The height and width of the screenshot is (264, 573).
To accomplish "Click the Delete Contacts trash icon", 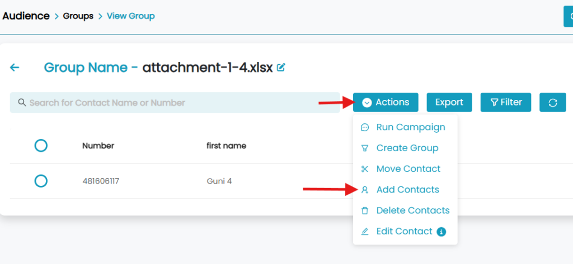I will (x=365, y=210).
